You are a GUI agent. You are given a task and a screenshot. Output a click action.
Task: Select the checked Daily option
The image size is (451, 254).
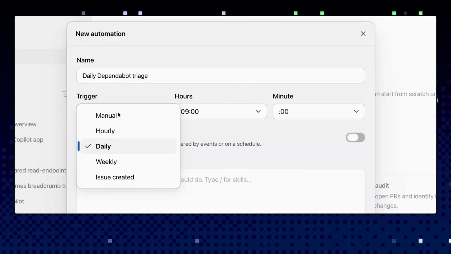(129, 146)
